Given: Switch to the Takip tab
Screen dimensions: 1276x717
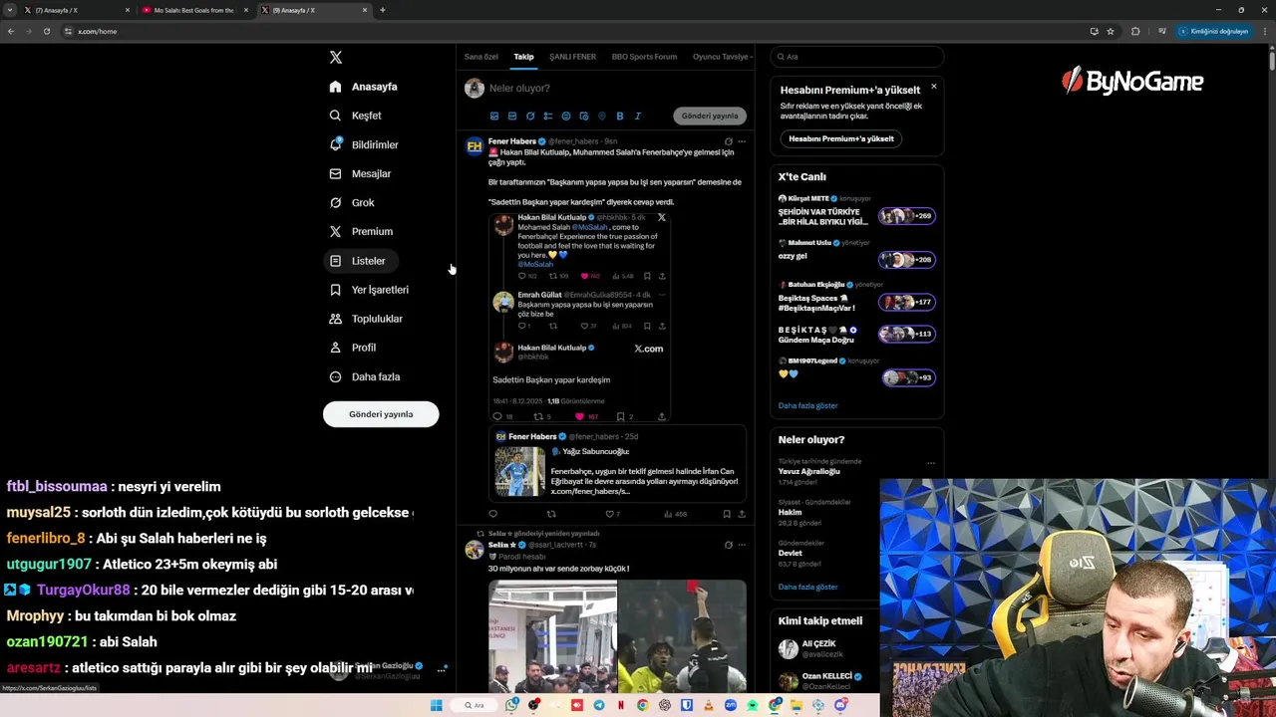Looking at the screenshot, I should (x=523, y=57).
